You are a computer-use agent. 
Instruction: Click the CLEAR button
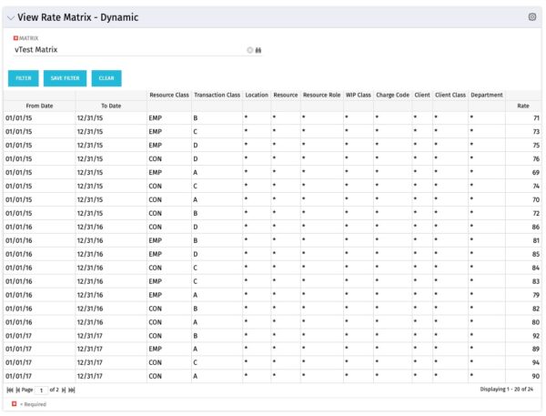[106, 78]
